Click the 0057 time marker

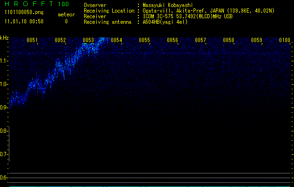point(201,40)
